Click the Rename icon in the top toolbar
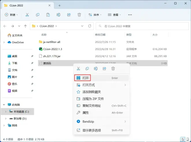This screenshot has width=191, height=142. point(58,15)
